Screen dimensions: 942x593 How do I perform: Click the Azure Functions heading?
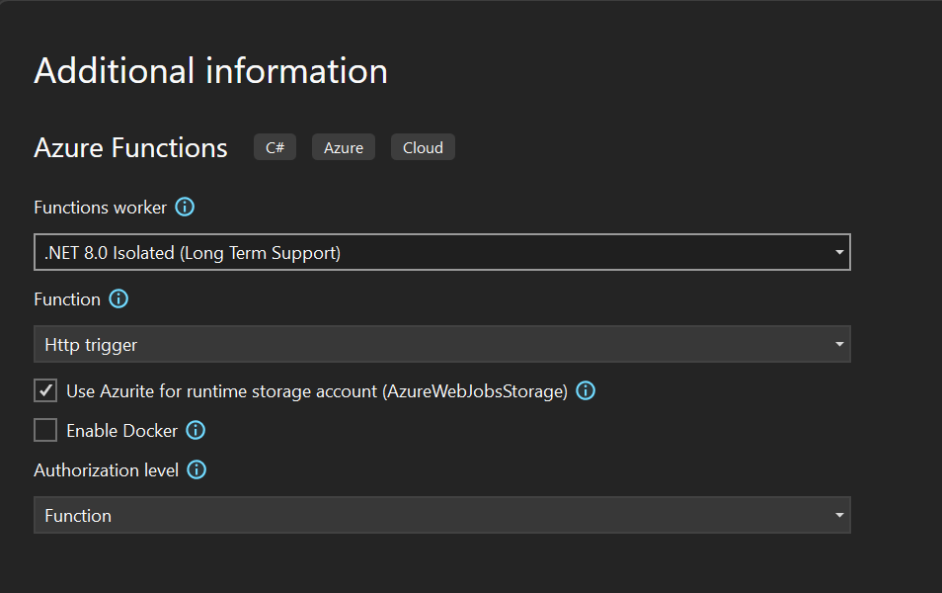pos(130,147)
